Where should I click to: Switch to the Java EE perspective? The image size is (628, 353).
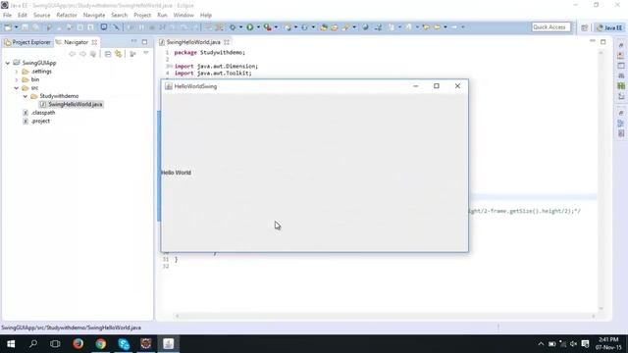tap(609, 27)
